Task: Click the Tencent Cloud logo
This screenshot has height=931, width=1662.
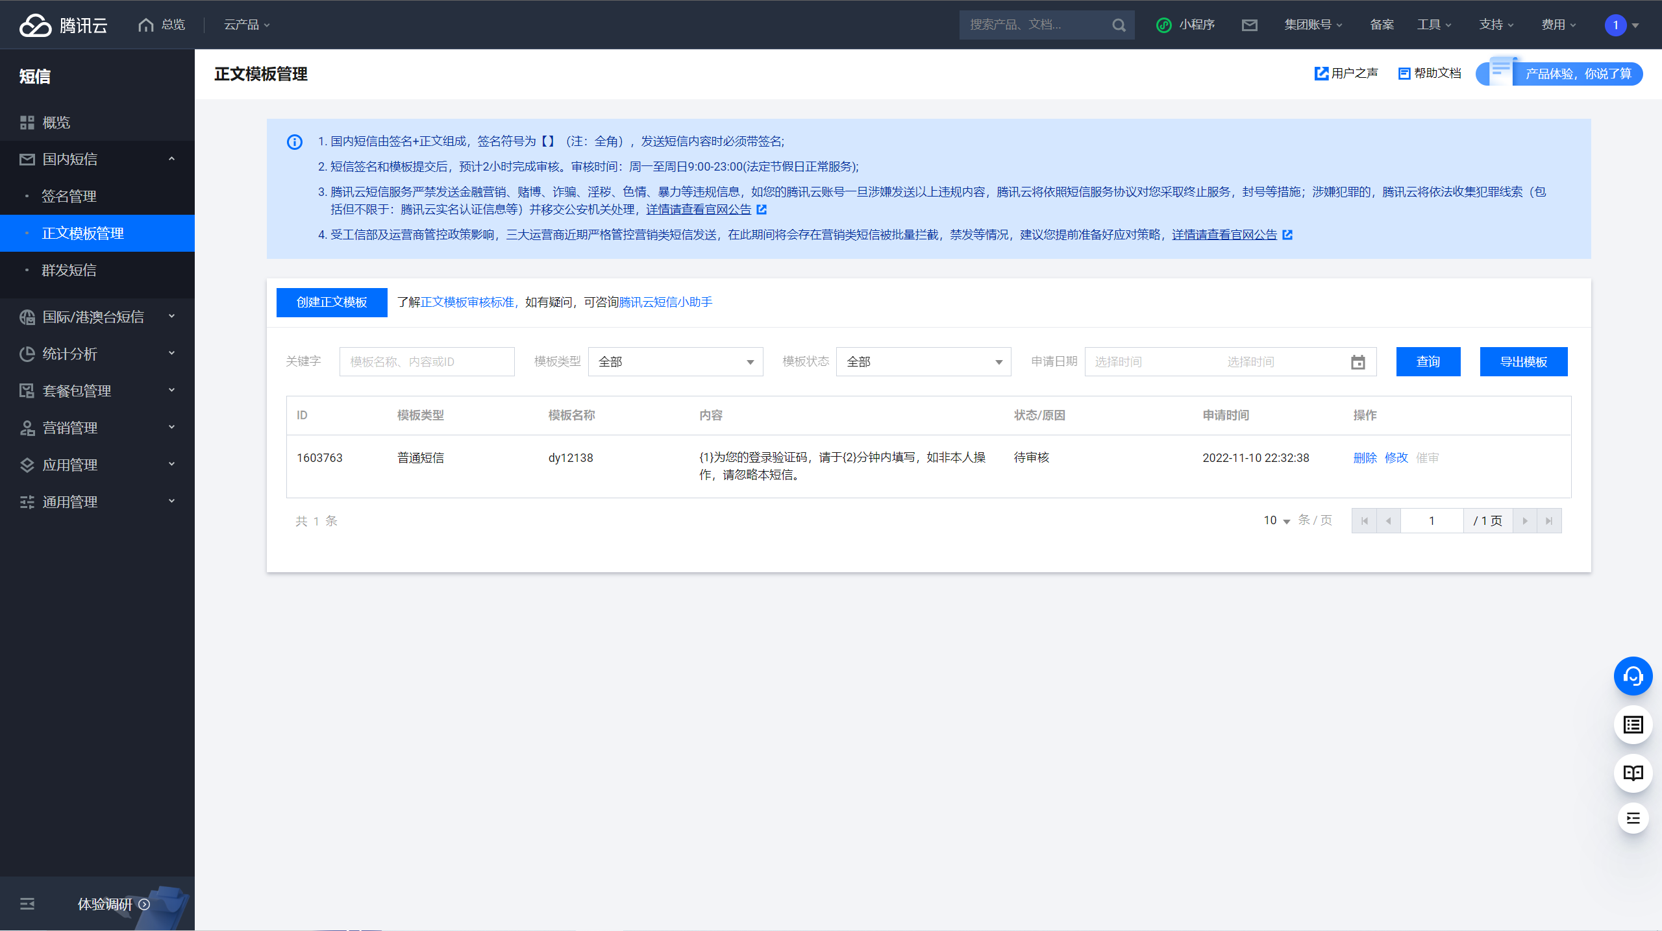Action: pyautogui.click(x=63, y=25)
